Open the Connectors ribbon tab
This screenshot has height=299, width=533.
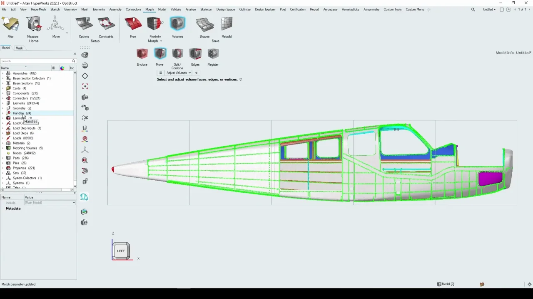pos(133,9)
